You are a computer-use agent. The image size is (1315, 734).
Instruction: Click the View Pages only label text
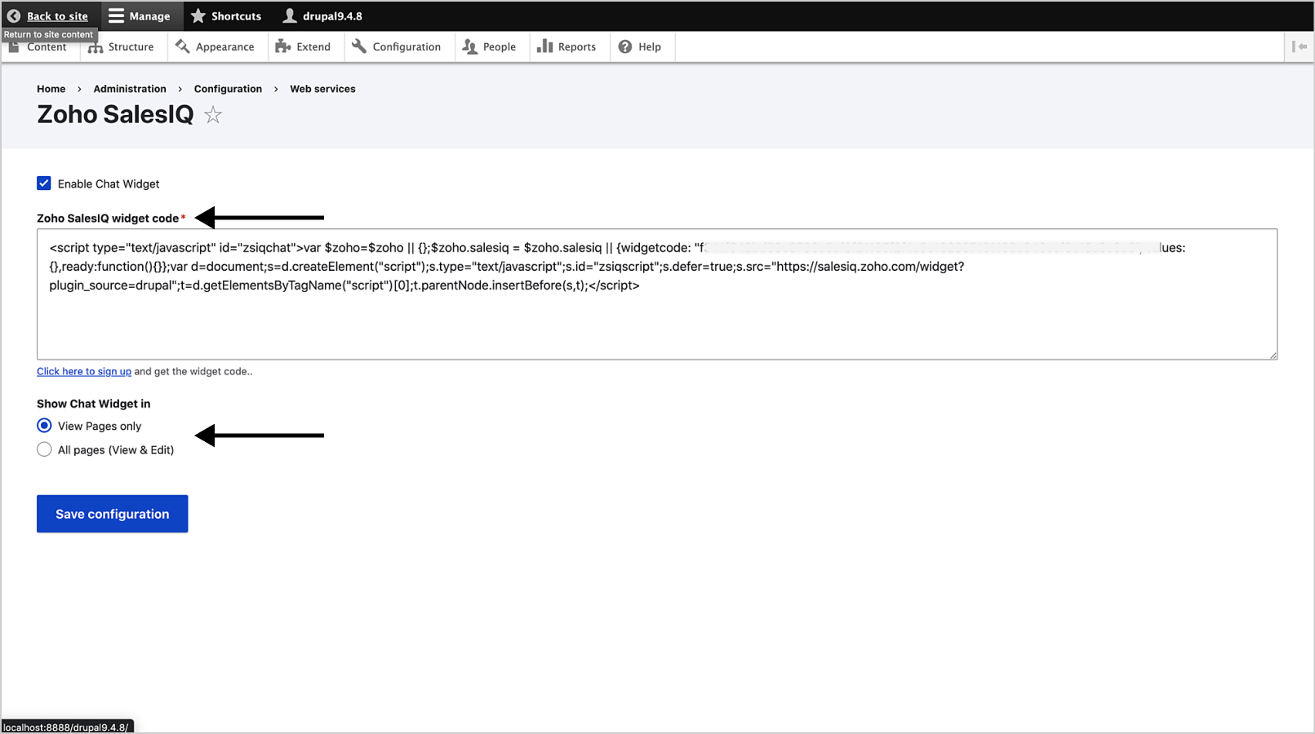tap(100, 427)
